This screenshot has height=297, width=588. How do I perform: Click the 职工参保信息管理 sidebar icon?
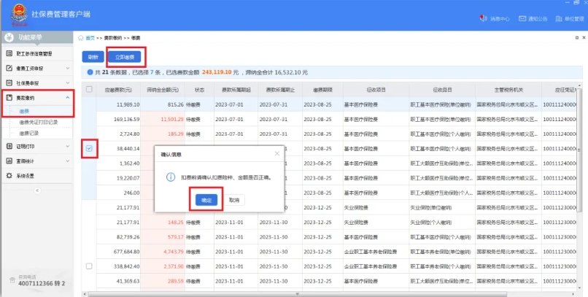pos(9,53)
